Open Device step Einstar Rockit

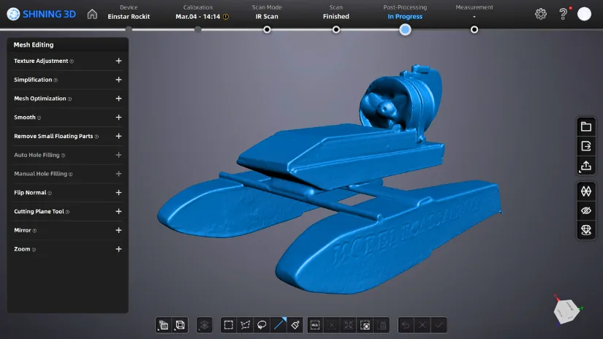tap(129, 12)
